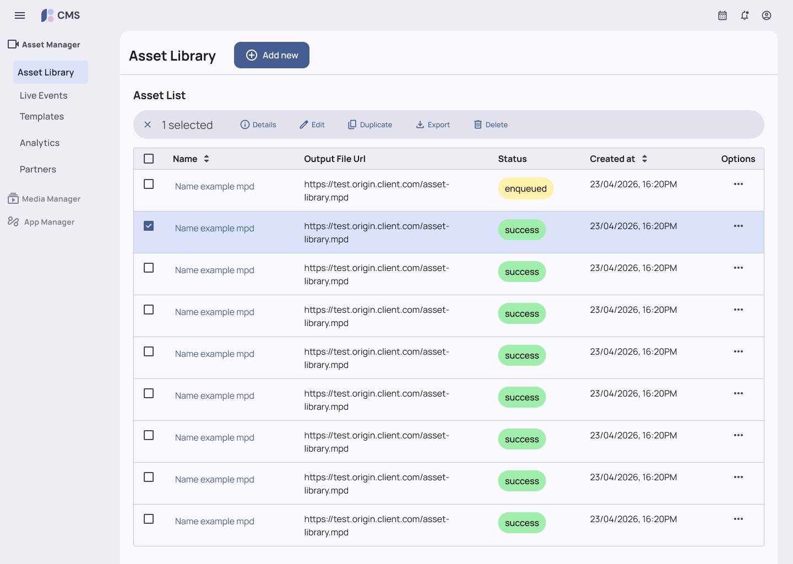Click the Add new button
Screen dimensions: 793x564
pos(271,55)
